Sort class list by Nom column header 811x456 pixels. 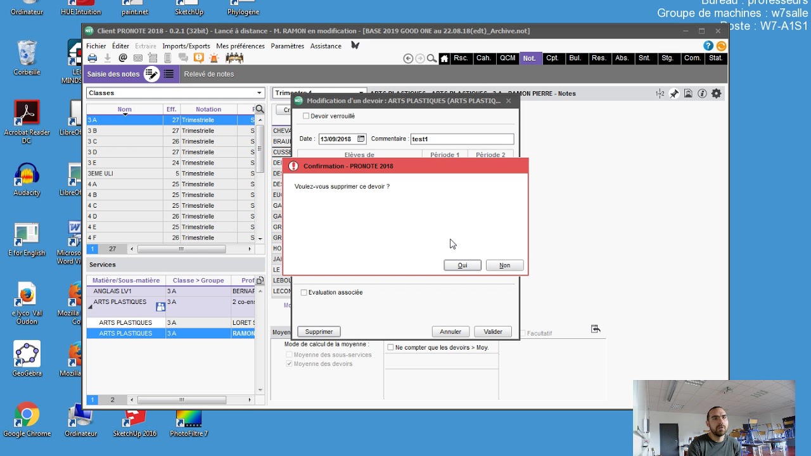(x=124, y=109)
